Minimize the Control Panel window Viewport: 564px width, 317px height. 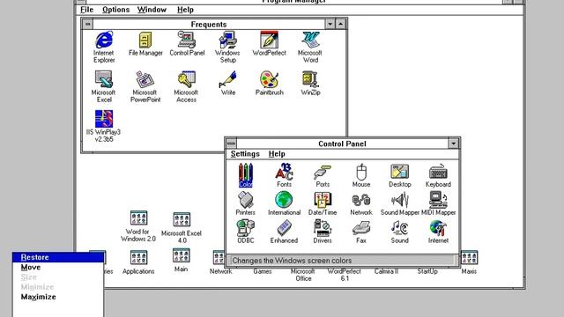click(x=454, y=144)
